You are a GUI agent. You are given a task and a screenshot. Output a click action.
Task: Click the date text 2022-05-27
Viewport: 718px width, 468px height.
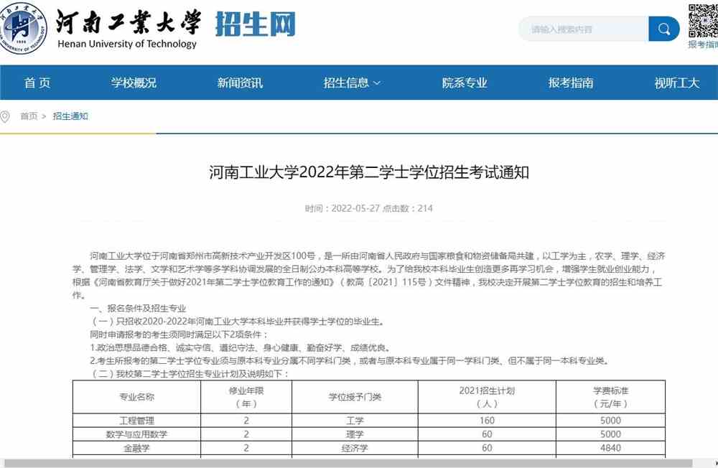(x=355, y=208)
